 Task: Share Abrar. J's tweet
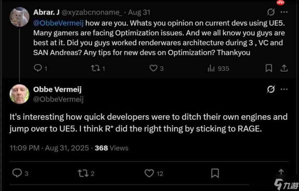point(284,68)
